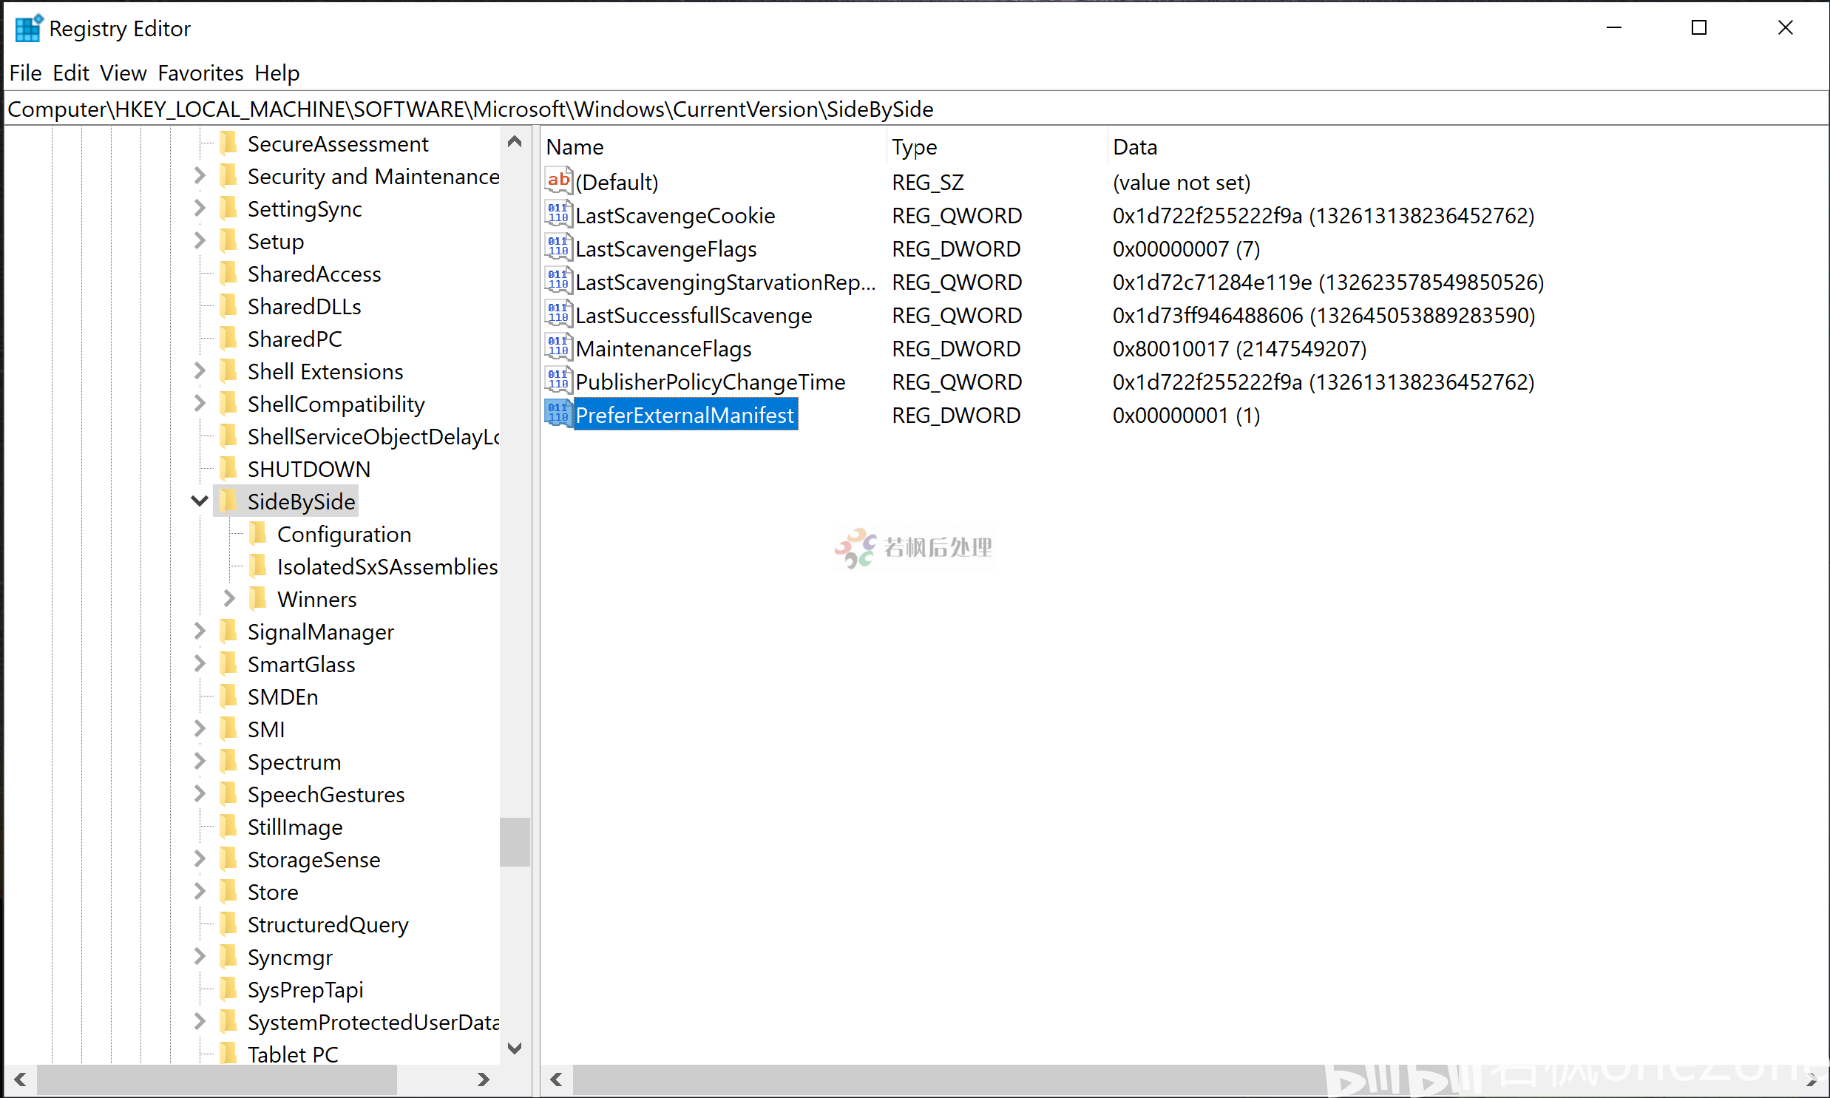Click the SMDEn folder icon
The image size is (1830, 1098).
coord(228,697)
